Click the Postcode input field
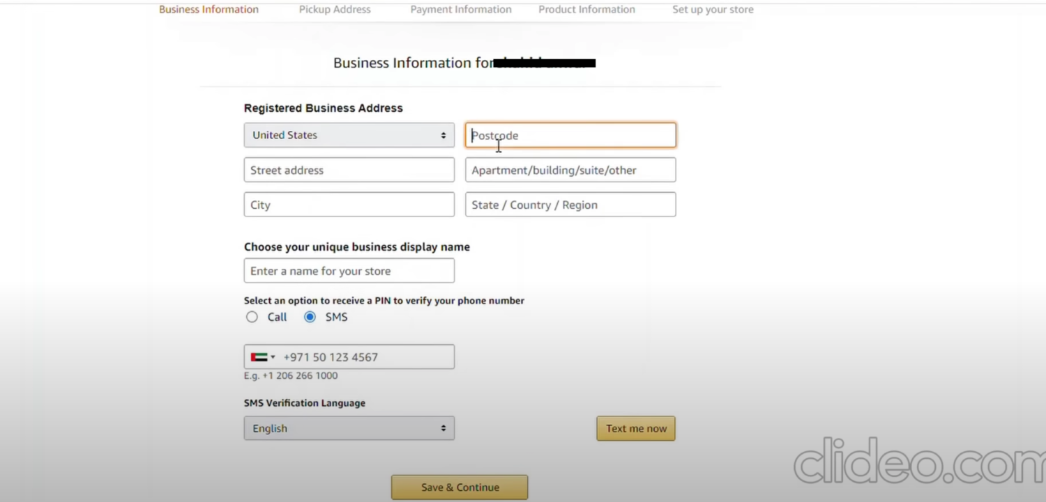 570,135
